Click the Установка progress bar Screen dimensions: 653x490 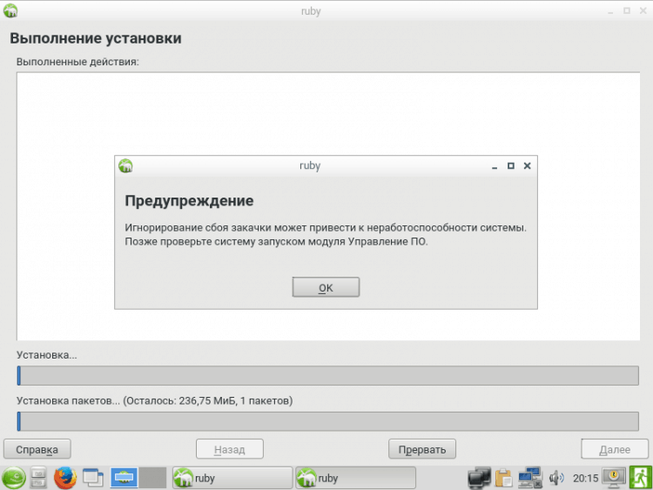point(328,375)
